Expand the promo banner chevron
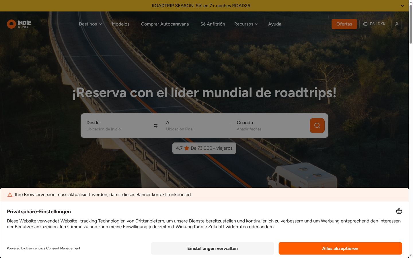The image size is (413, 258). click(x=402, y=6)
